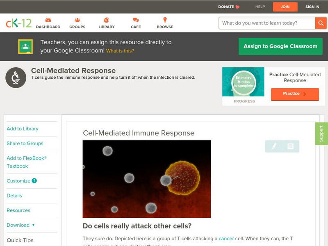Open the Library icon
328x246 pixels.
[x=107, y=20]
